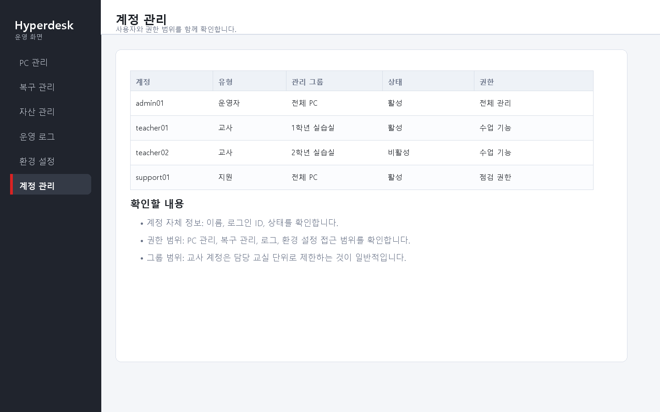Click the 관리 그룹 column header
The height and width of the screenshot is (412, 660).
pyautogui.click(x=335, y=81)
